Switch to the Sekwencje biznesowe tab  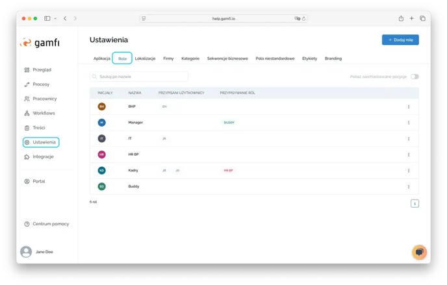[227, 58]
